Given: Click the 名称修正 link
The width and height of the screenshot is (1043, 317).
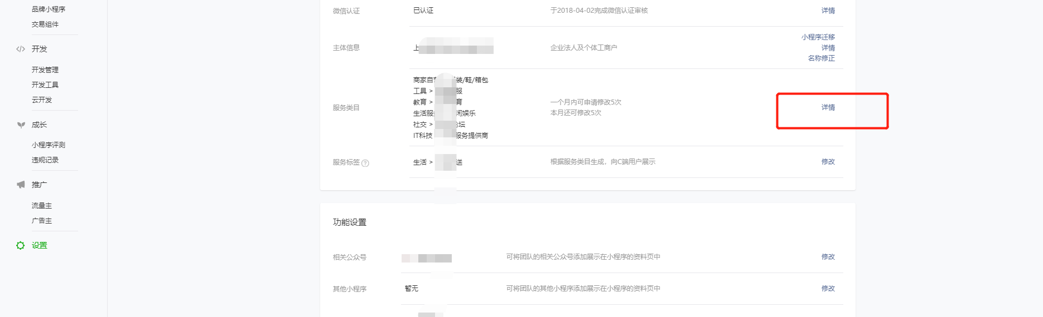Looking at the screenshot, I should point(821,58).
